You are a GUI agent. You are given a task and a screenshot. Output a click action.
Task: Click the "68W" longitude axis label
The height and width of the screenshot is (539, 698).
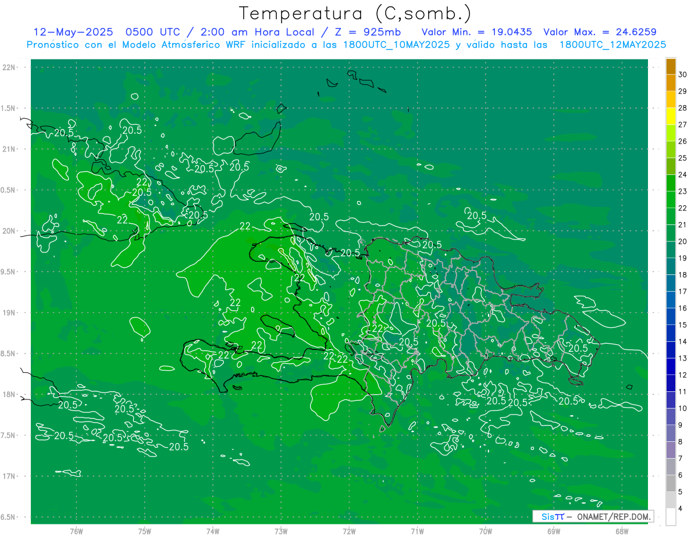(622, 531)
